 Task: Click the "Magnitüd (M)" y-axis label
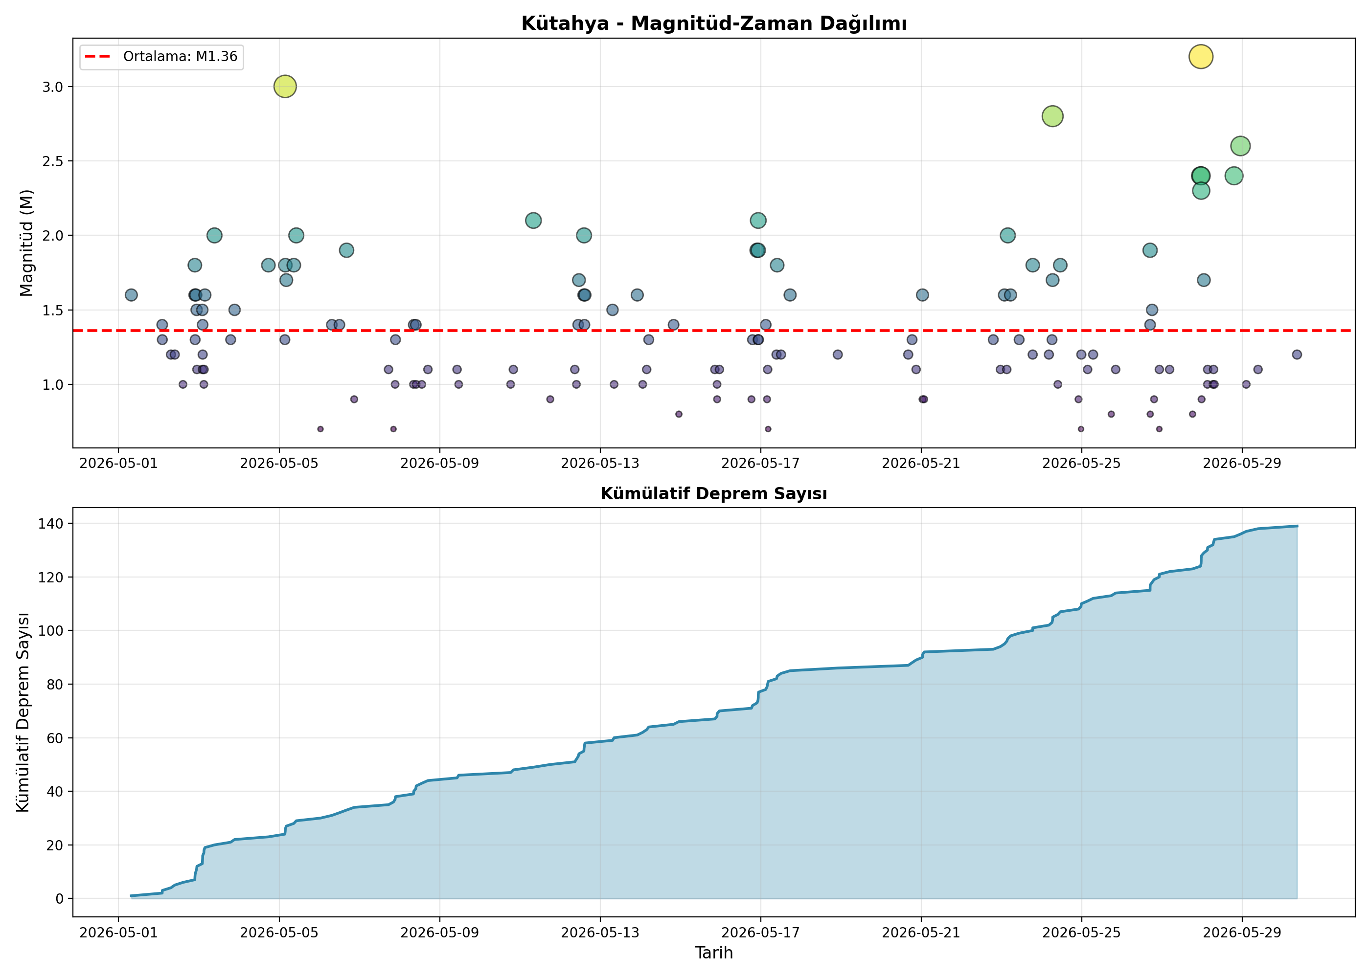(x=26, y=244)
